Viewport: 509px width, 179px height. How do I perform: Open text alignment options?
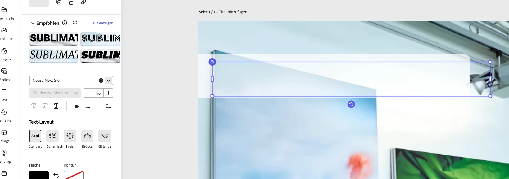[x=77, y=106]
